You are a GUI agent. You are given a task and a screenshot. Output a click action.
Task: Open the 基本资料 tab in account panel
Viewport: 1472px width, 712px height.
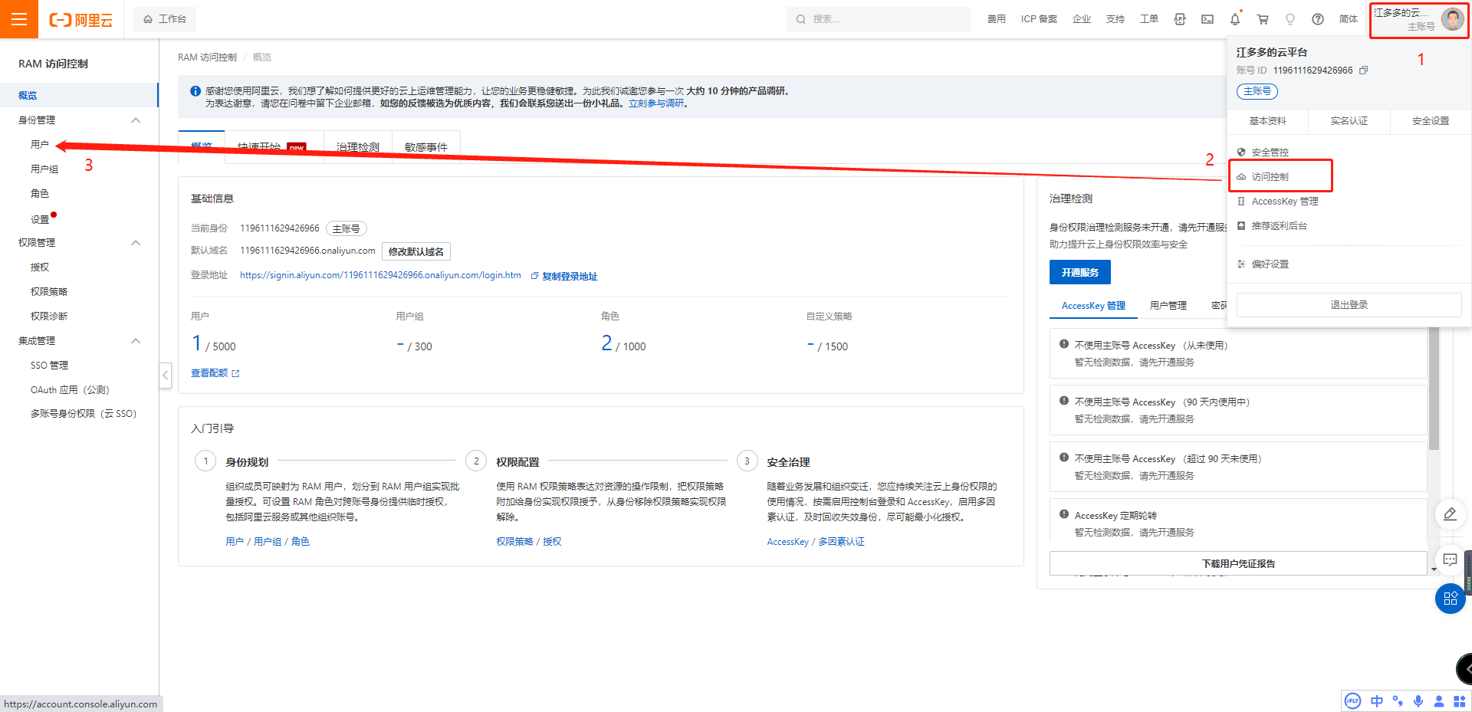(1268, 121)
